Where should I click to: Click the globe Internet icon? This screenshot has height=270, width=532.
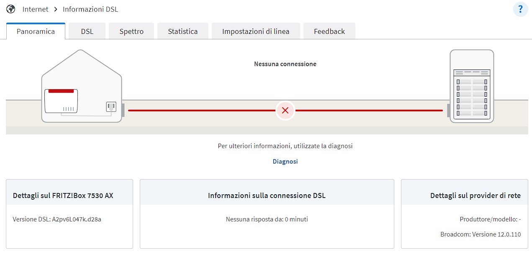tap(11, 9)
